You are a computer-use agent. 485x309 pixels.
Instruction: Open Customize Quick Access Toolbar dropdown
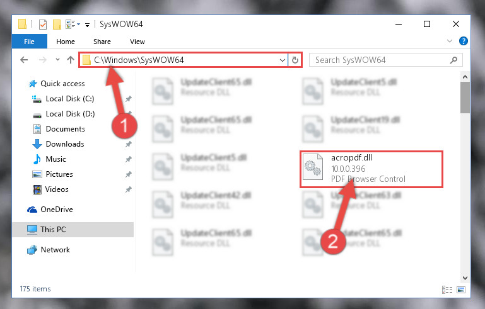(x=88, y=25)
